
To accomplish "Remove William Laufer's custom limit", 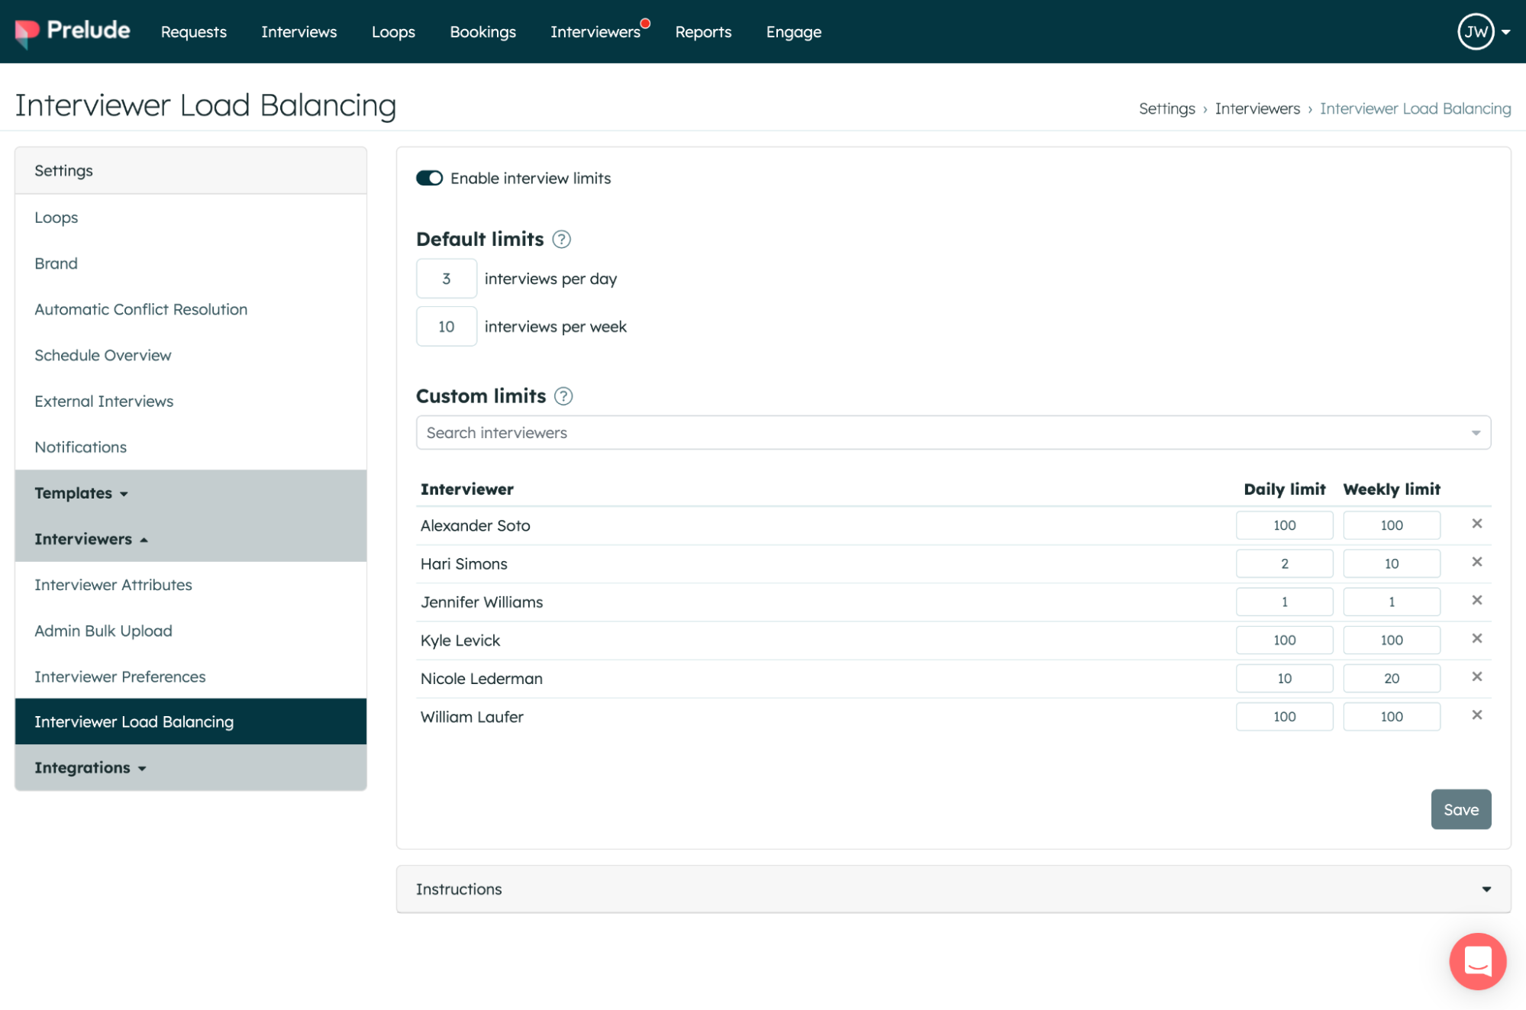I will point(1476,715).
